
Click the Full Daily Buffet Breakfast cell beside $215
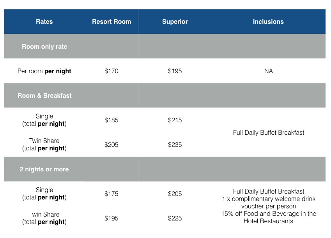point(268,133)
